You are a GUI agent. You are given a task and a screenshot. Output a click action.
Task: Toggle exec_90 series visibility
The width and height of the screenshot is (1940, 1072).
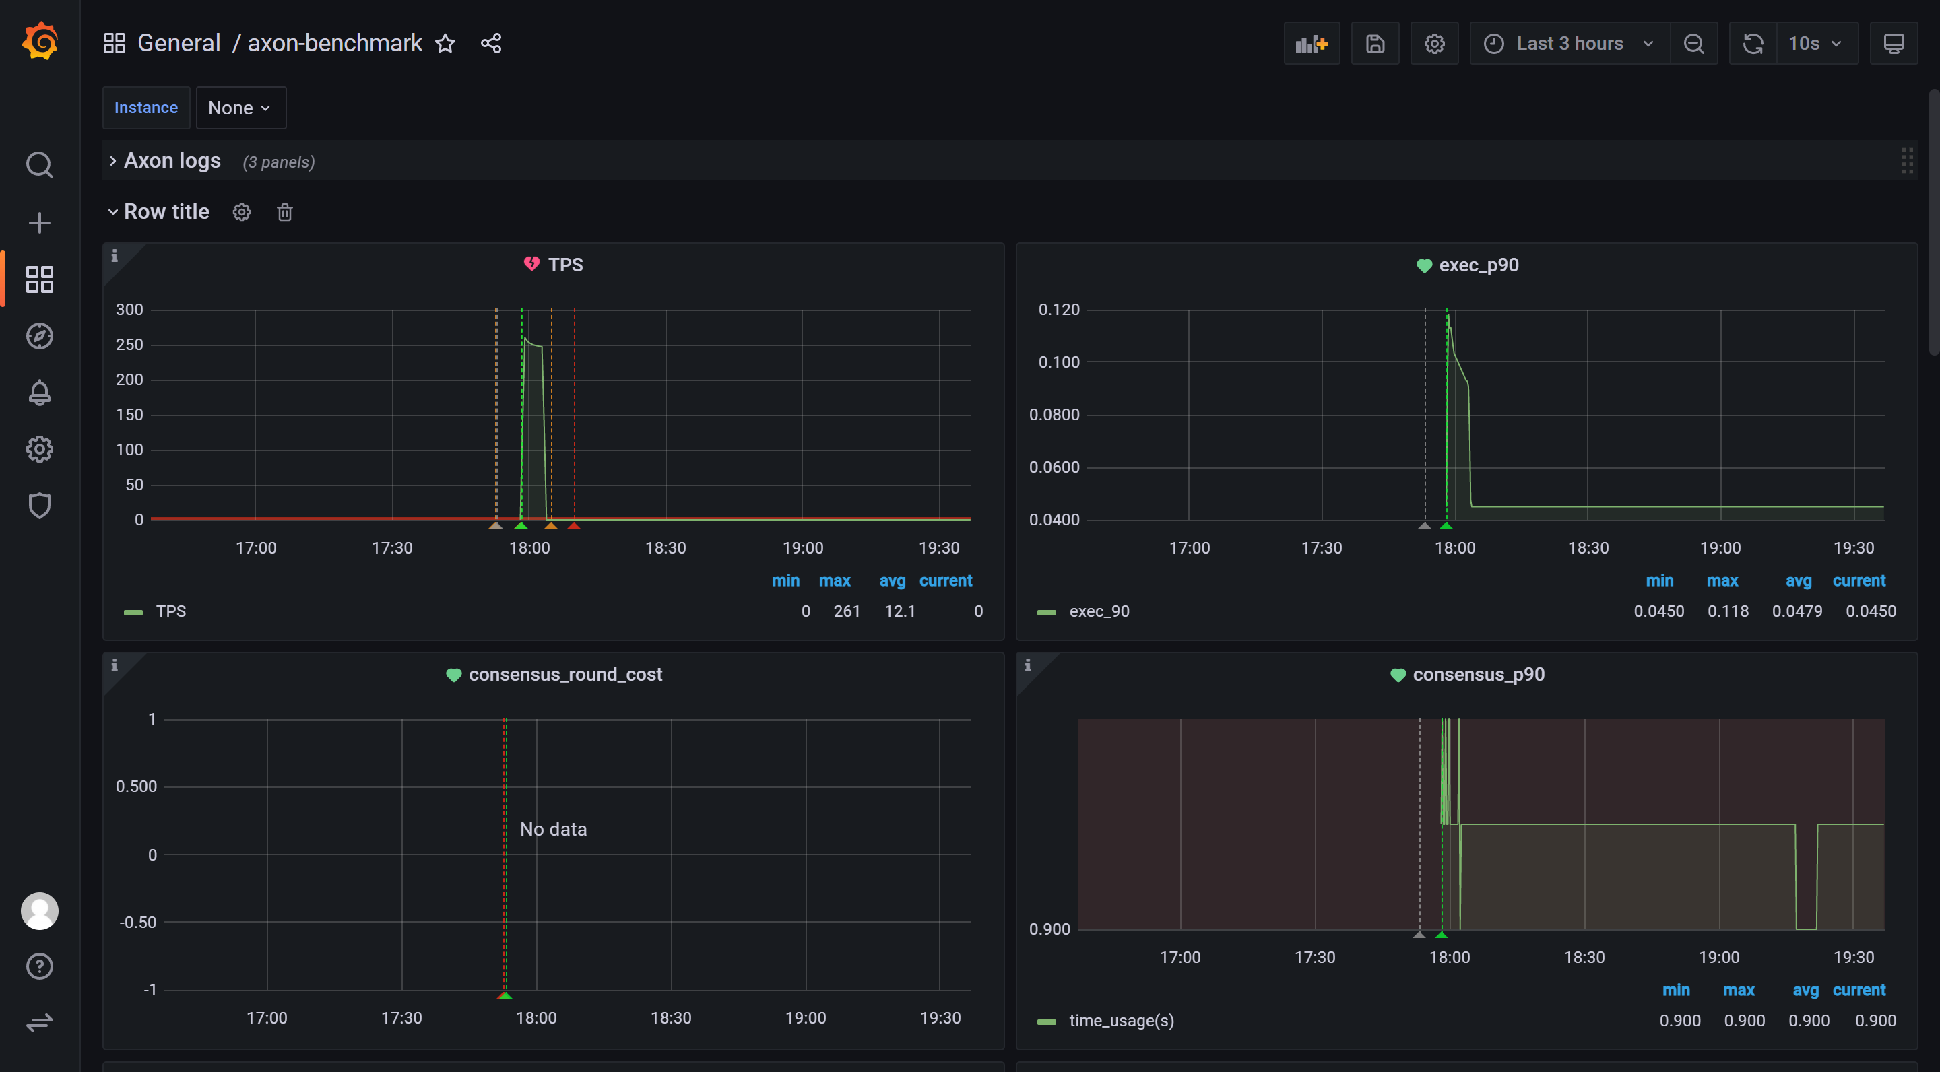(x=1099, y=611)
